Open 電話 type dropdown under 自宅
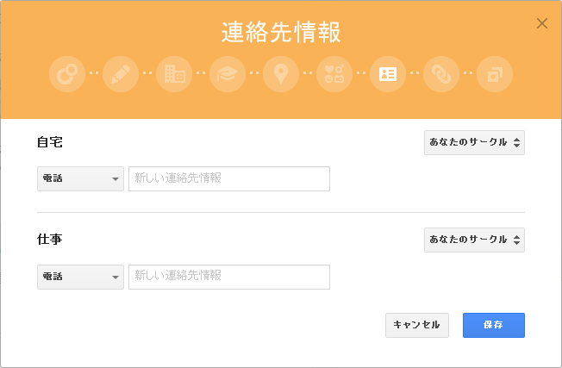This screenshot has height=368, width=562. [x=80, y=179]
